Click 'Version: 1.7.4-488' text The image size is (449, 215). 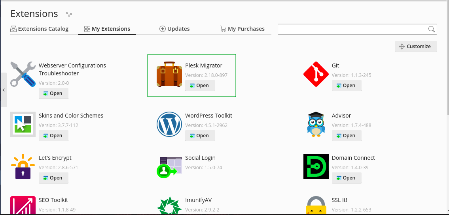[351, 125]
